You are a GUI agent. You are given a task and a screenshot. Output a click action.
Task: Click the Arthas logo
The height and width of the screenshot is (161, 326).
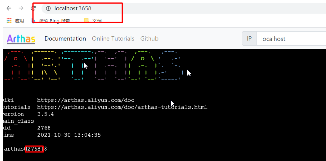coord(21,39)
